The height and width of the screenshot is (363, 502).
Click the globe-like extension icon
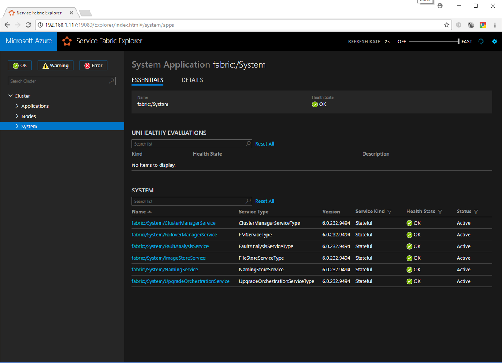[x=471, y=25]
